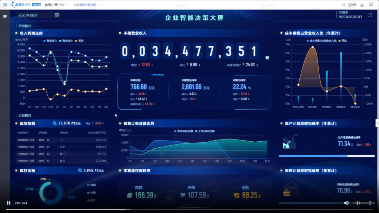Click the 外购 shopping cart icon
This screenshot has width=379, height=213.
(x=183, y=195)
